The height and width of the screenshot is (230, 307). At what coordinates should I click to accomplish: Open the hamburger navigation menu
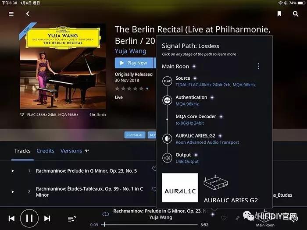click(x=11, y=14)
